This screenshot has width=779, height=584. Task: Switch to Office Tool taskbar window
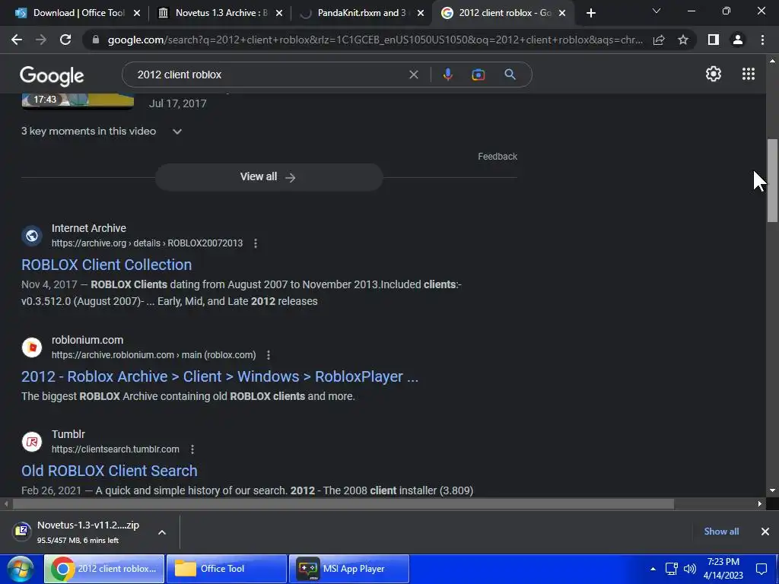(x=227, y=569)
